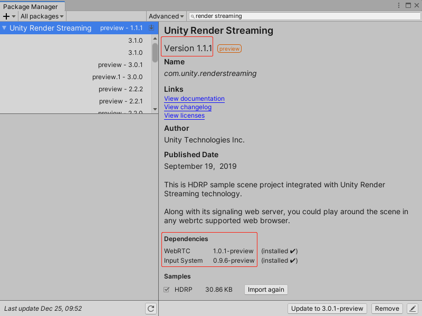Import the HDRP sample again

point(266,289)
